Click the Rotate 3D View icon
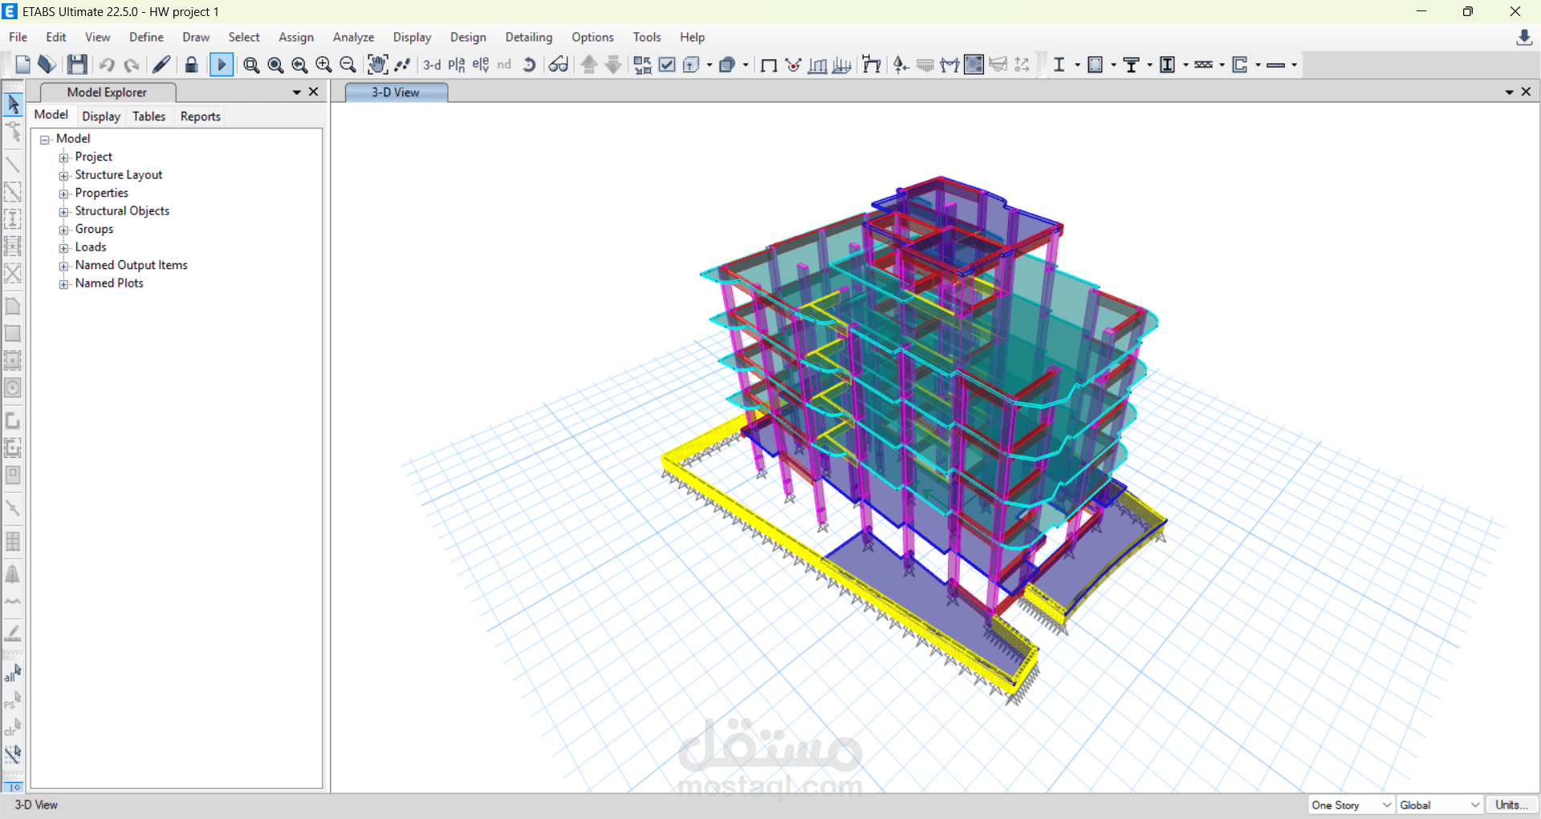The width and height of the screenshot is (1541, 819). pos(529,65)
